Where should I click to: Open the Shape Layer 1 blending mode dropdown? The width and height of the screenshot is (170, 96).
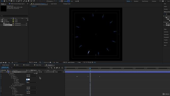tap(41, 72)
